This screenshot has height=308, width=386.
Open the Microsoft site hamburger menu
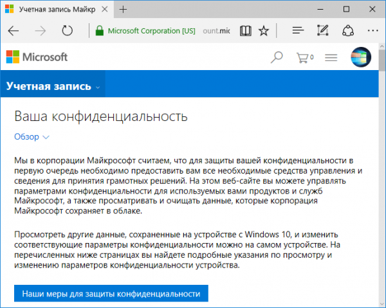331,57
